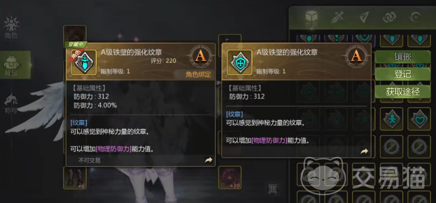This screenshot has width=436, height=203.
Task: Select the 物品 items cube tab icon
Action: [311, 18]
